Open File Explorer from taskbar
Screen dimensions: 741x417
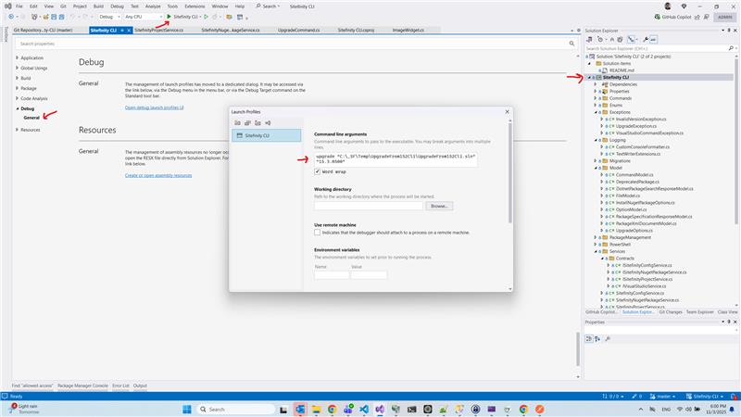tap(316, 409)
